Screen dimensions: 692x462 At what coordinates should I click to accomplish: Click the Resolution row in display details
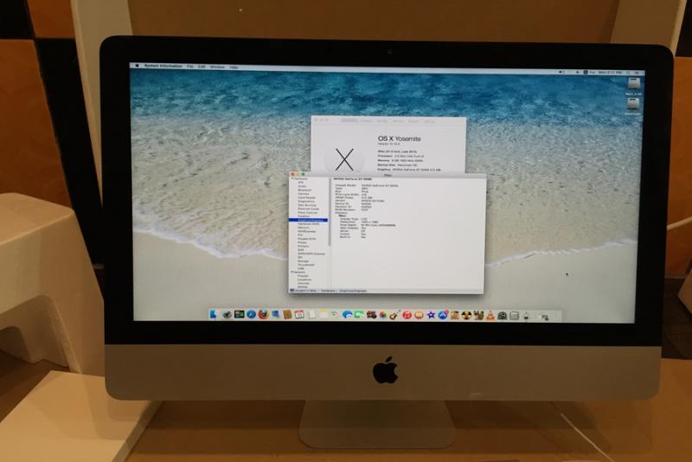click(359, 222)
